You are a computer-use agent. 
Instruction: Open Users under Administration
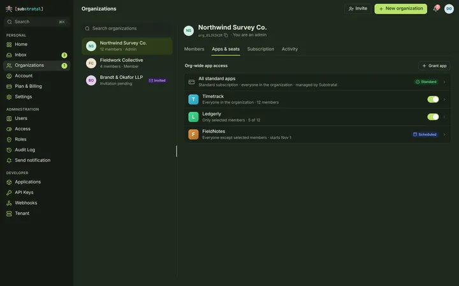[36, 118]
